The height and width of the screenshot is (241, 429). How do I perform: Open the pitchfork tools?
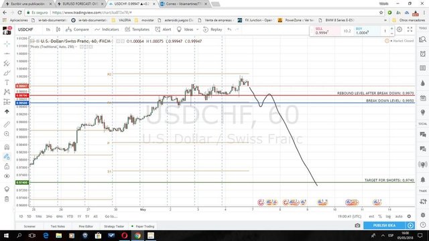click(x=7, y=64)
